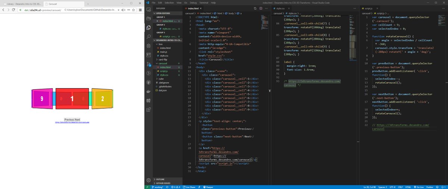Open the Extensions view in the activity bar
The height and width of the screenshot is (189, 448).
[x=149, y=109]
